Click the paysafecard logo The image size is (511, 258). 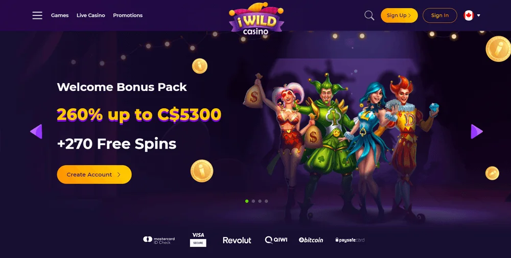click(350, 240)
